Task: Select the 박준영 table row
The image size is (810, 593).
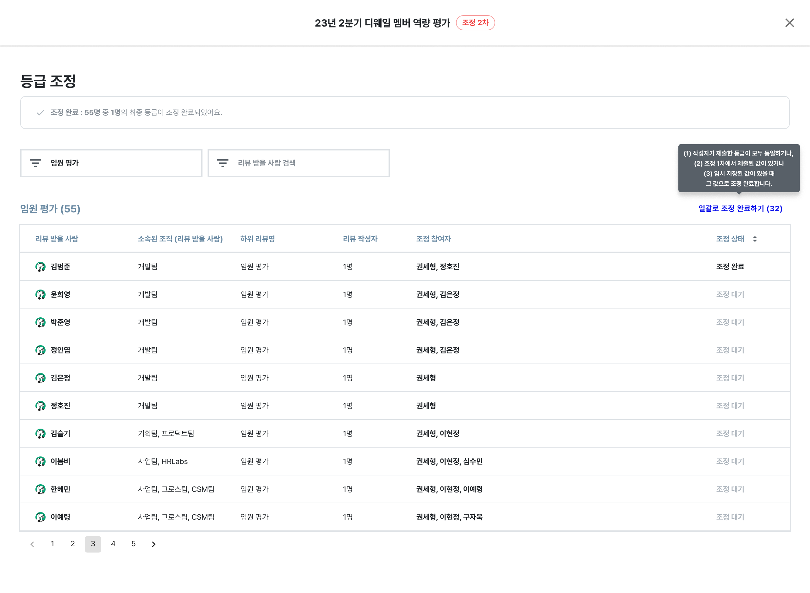Action: (x=60, y=322)
